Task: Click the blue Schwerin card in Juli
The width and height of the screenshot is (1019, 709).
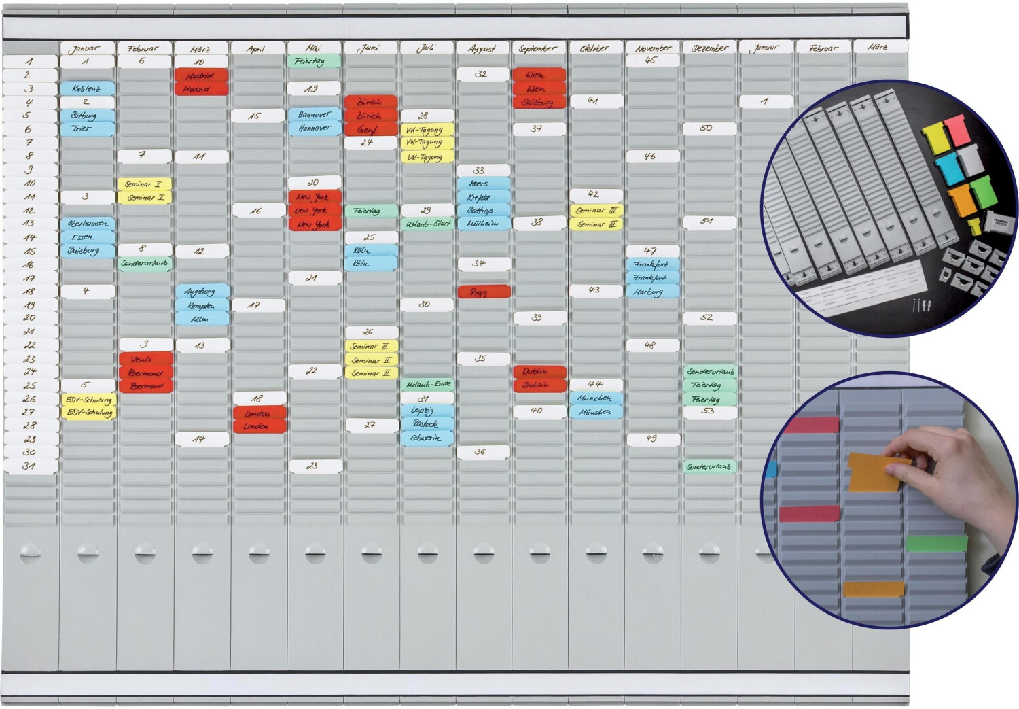Action: click(427, 438)
